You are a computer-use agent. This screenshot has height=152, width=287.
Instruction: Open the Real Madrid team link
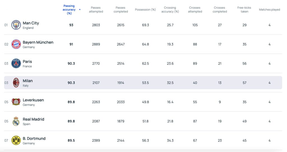33,119
